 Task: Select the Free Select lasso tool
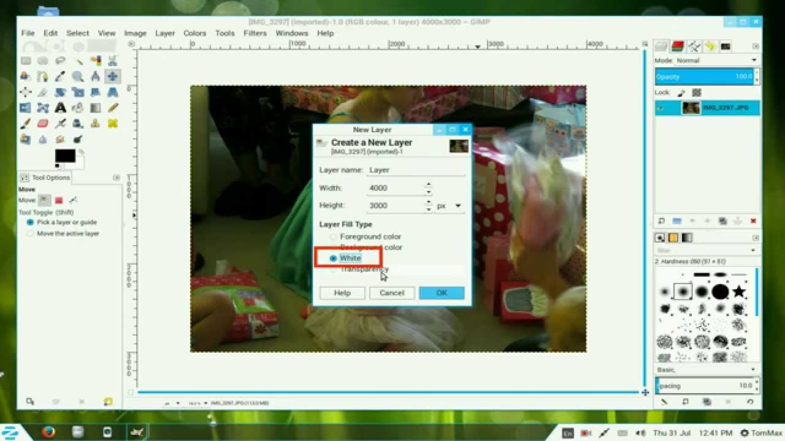60,61
